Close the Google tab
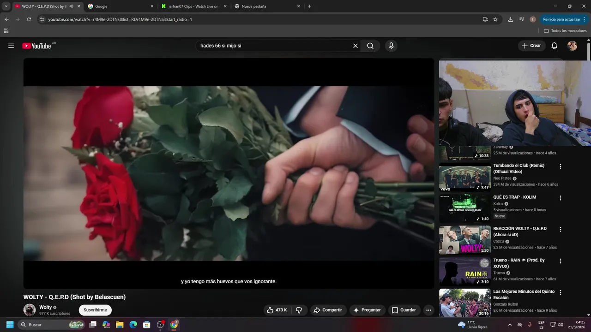This screenshot has height=332, width=591. (152, 6)
